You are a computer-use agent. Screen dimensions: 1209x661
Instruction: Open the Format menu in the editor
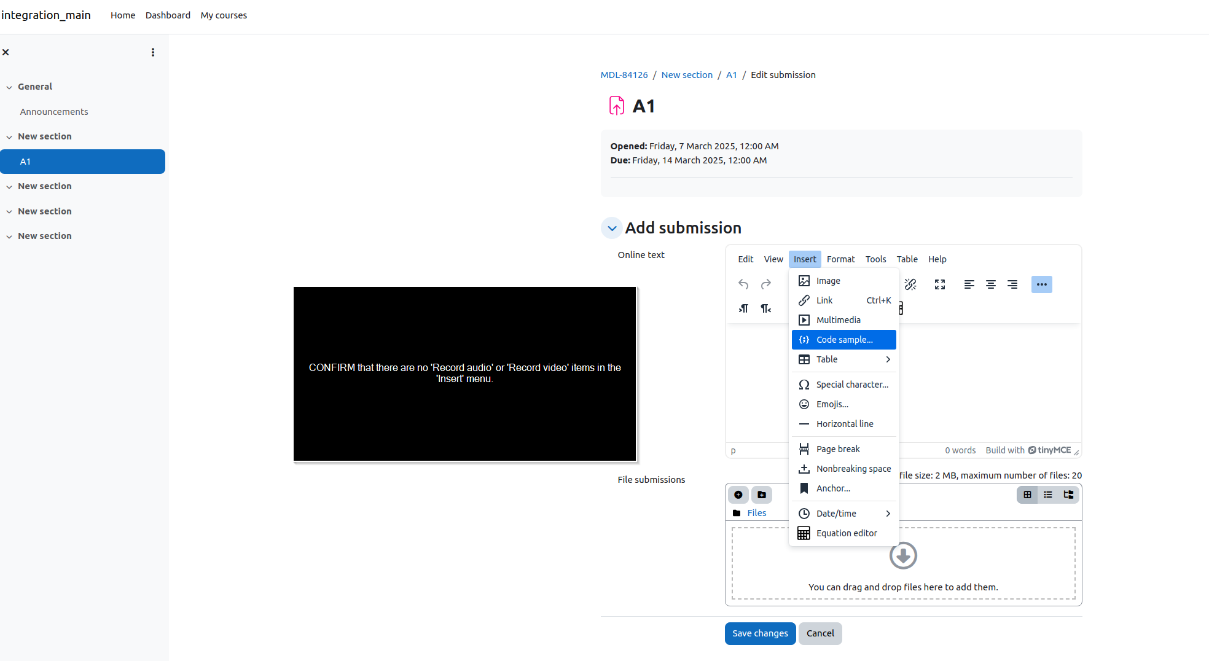point(841,259)
